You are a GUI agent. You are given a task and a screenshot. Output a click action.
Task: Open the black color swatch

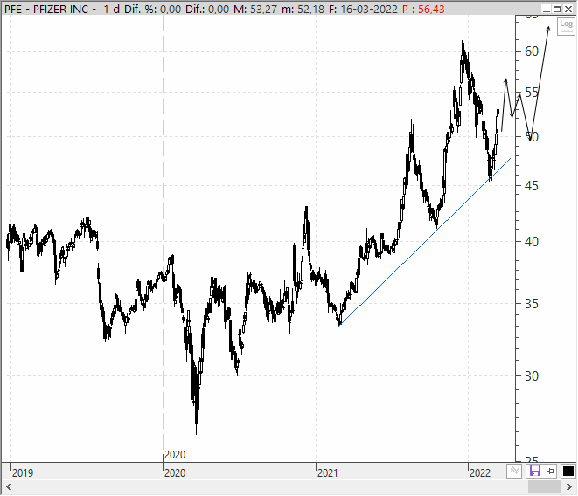(568, 471)
